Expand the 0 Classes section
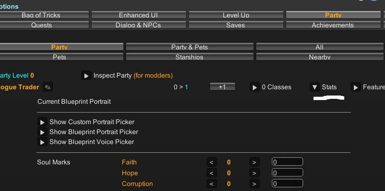Screen dimensions: 385x191 (254, 87)
